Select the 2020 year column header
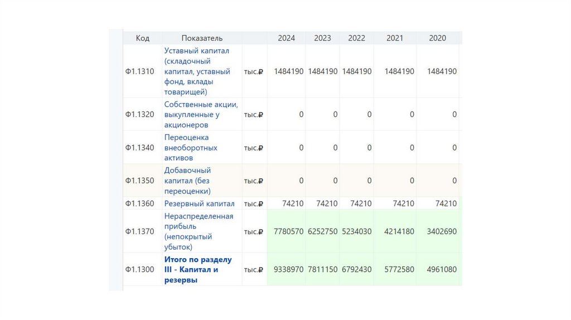This screenshot has height=320, width=571. pos(437,38)
